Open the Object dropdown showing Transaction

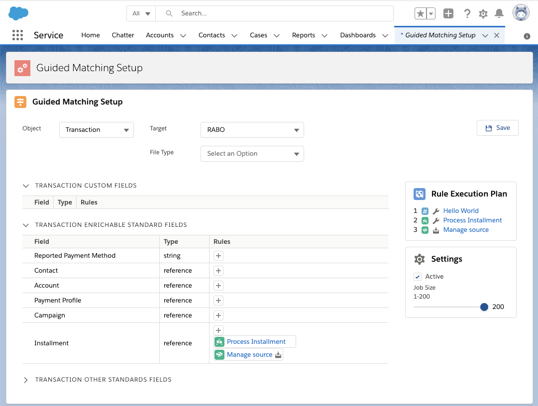96,129
